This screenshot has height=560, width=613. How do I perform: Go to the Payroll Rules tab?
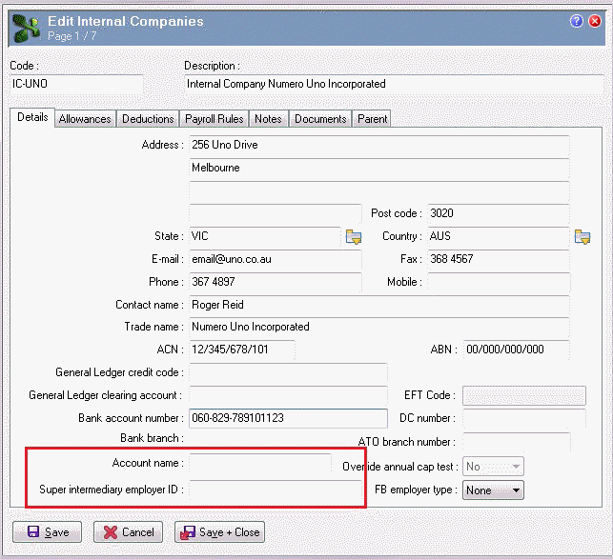(214, 119)
